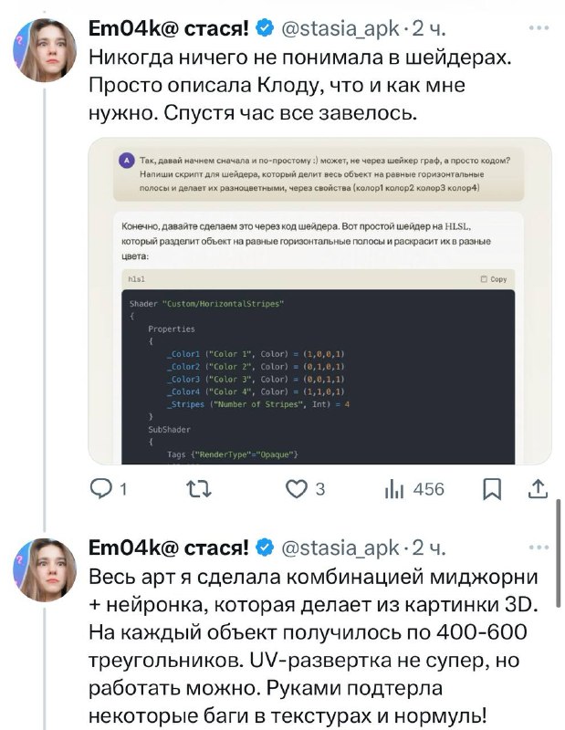Open the embedded HLSL shader screenshot

(x=319, y=301)
